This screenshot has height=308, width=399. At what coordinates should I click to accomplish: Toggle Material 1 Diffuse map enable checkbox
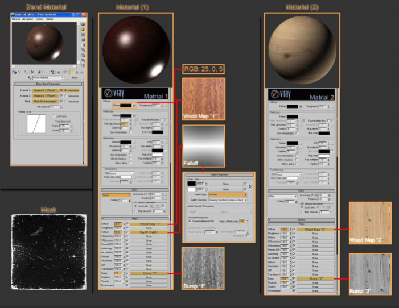pyautogui.click(x=127, y=224)
